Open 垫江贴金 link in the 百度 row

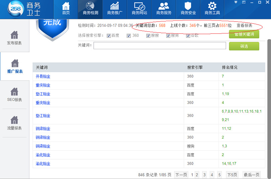coord(43,94)
